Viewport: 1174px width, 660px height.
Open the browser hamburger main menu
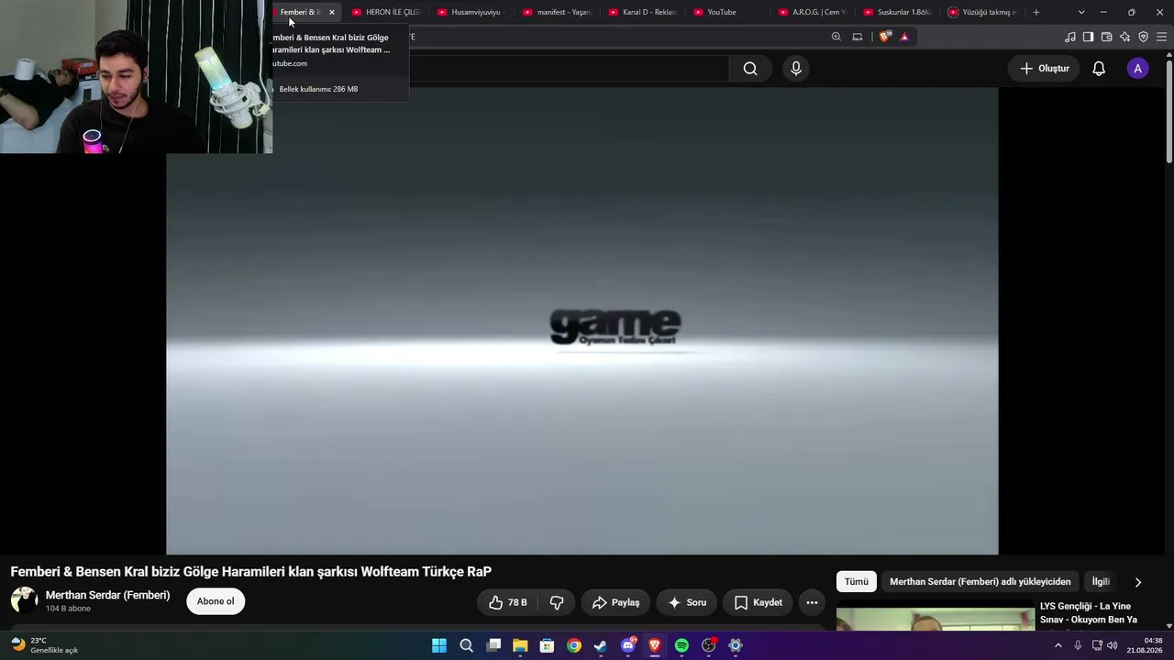pos(1161,37)
